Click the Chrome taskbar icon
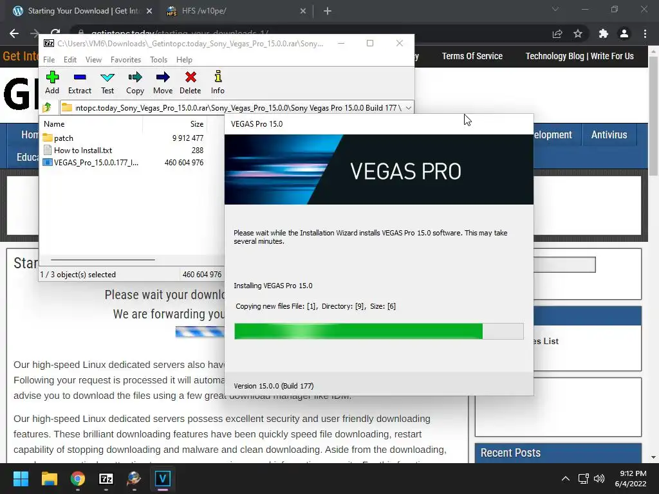 click(x=78, y=479)
